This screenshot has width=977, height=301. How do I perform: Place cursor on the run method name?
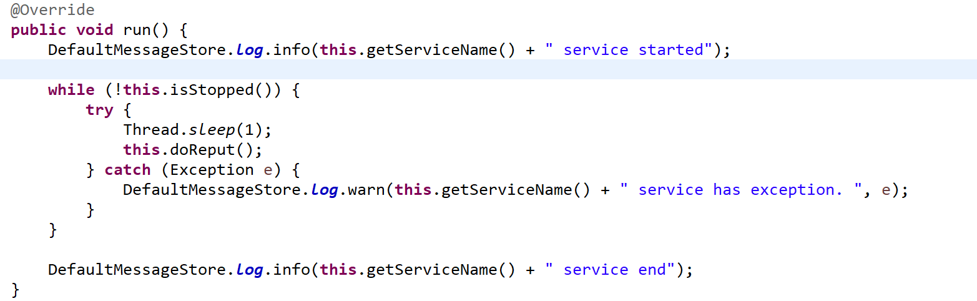(137, 30)
